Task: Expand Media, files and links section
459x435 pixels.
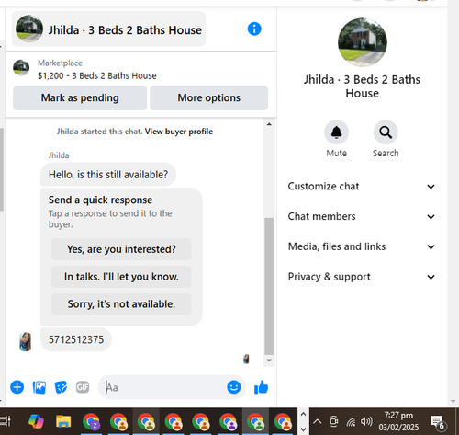Action: [362, 246]
